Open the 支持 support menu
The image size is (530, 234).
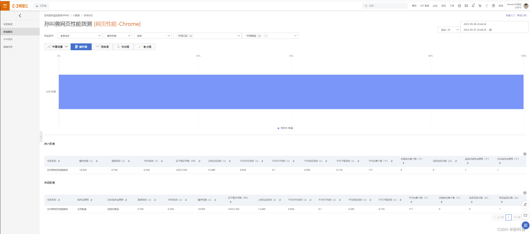(x=443, y=6)
